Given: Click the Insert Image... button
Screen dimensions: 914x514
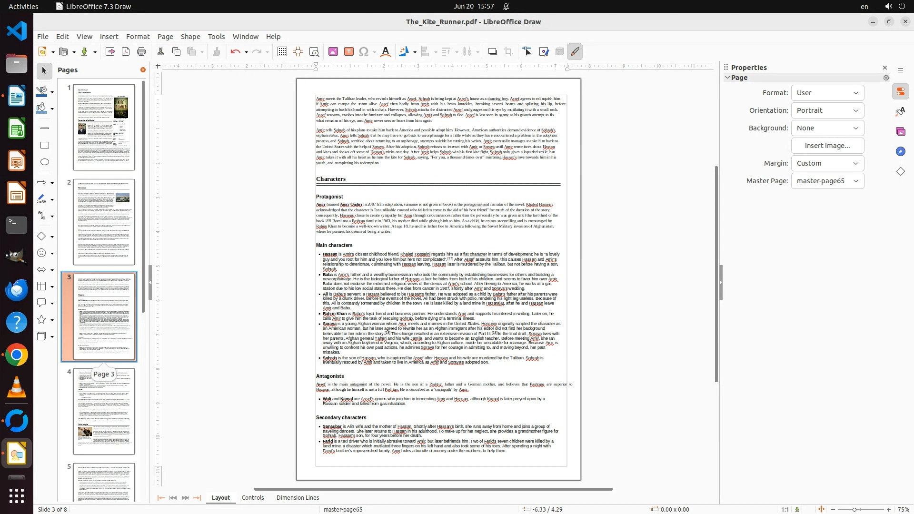Looking at the screenshot, I should [827, 146].
